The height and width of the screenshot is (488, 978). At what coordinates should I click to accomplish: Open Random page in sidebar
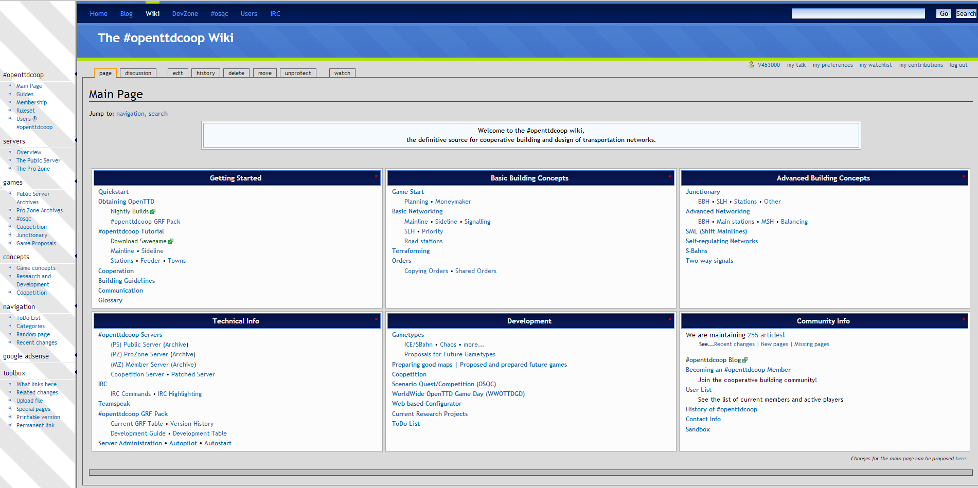tap(33, 334)
